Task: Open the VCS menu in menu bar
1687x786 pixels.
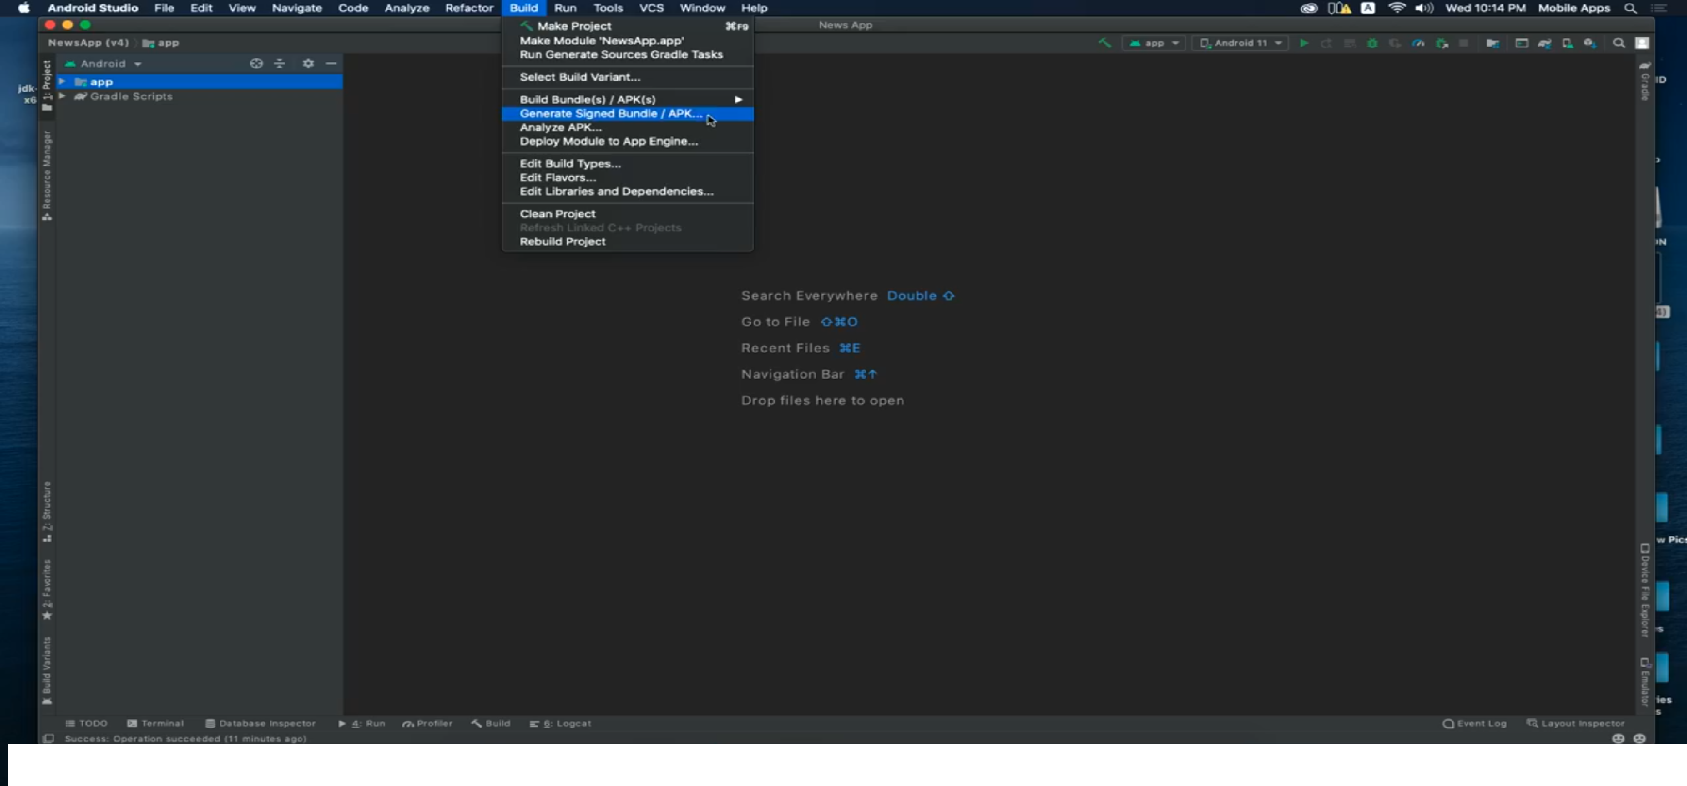Action: click(651, 8)
